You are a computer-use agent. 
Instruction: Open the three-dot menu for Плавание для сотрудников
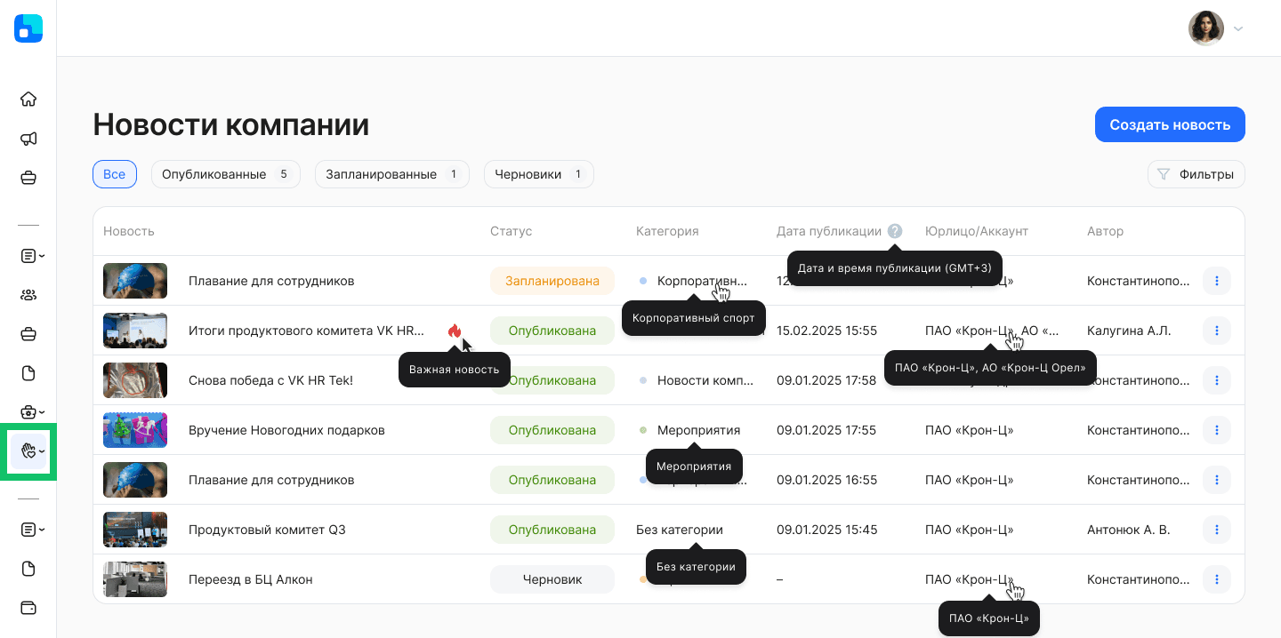coord(1216,280)
